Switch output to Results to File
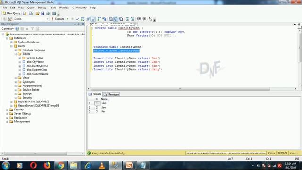This screenshot has width=302, height=170. click(x=121, y=19)
